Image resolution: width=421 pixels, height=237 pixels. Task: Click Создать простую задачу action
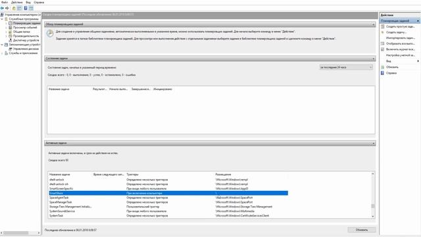[401, 26]
